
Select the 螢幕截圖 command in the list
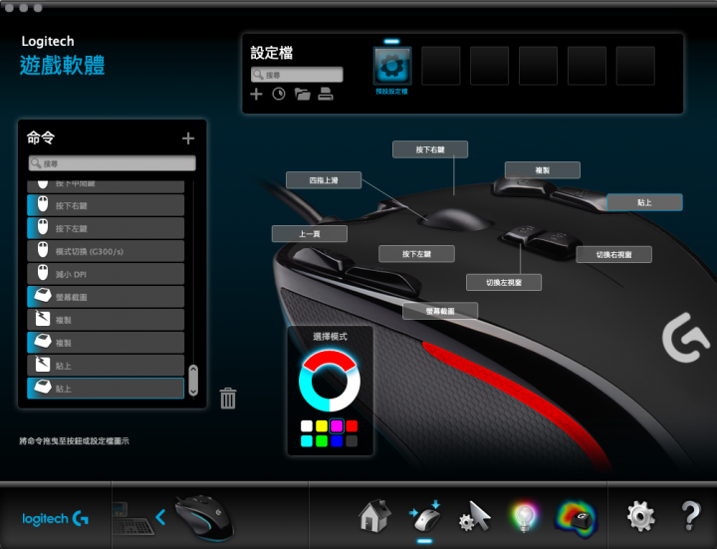pyautogui.click(x=106, y=297)
